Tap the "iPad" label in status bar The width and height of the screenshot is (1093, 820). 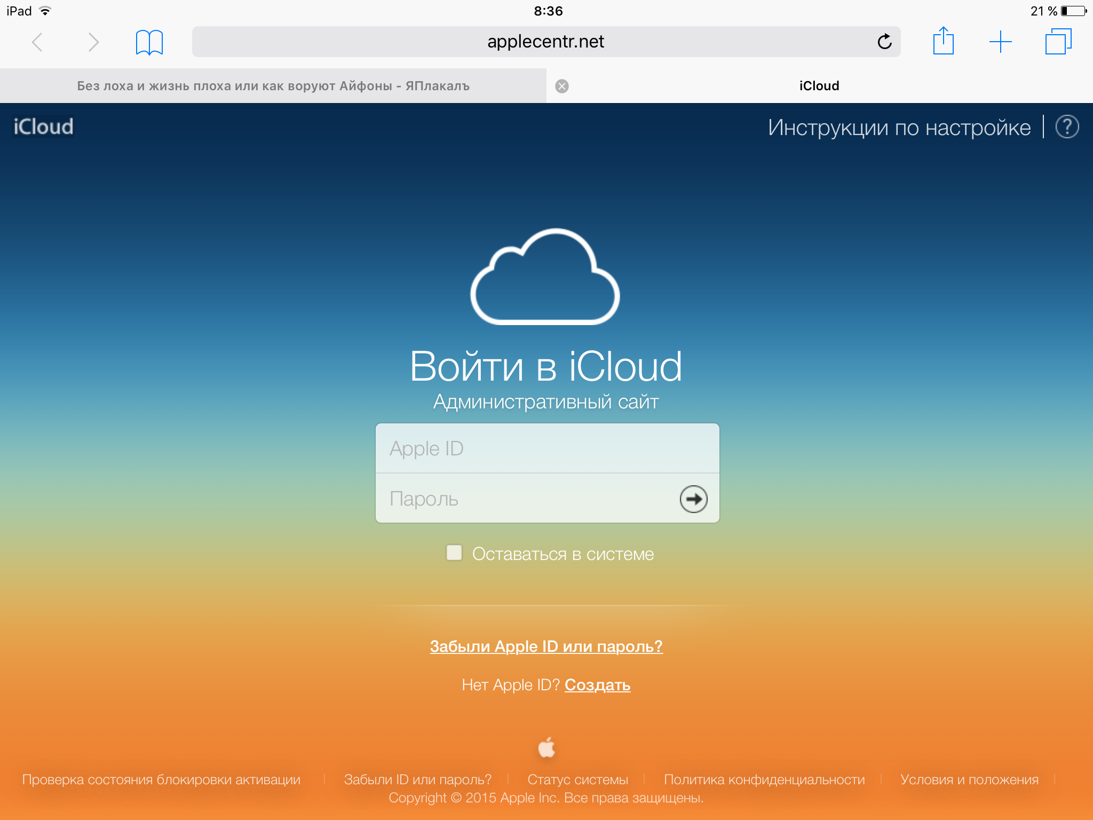[19, 11]
